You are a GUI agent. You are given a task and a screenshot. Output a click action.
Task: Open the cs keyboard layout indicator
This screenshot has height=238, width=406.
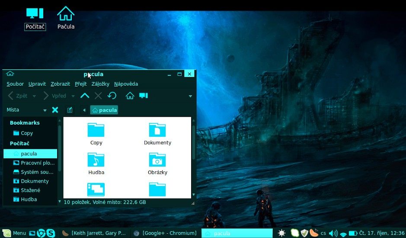(x=323, y=233)
